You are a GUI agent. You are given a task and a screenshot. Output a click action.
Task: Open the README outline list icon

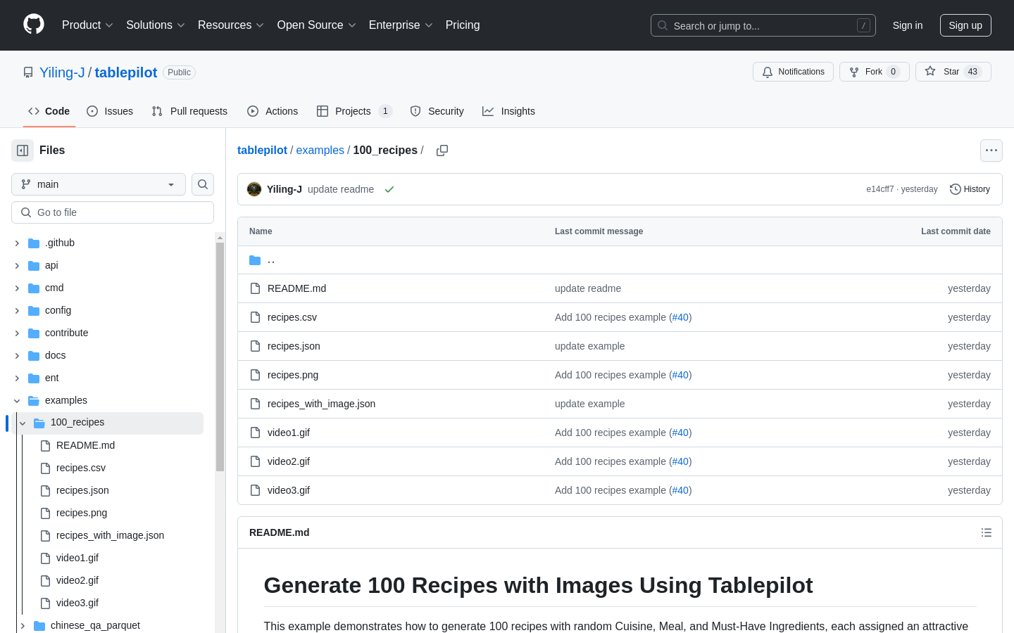(987, 532)
